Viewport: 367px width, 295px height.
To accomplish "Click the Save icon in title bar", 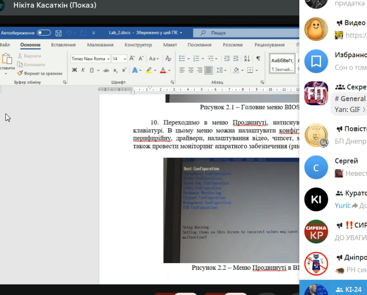I will pyautogui.click(x=58, y=33).
